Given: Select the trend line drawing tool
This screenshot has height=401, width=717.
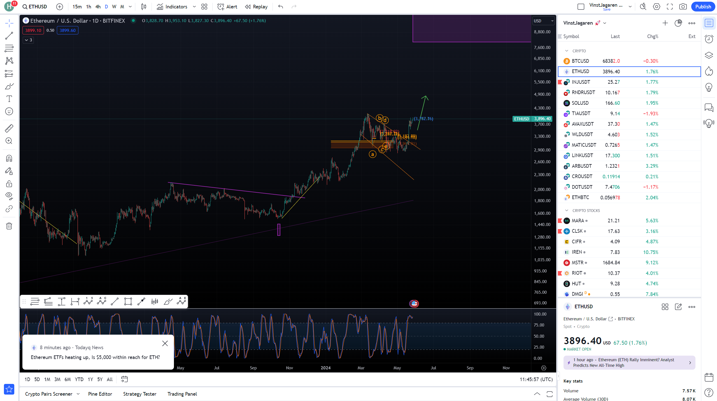Looking at the screenshot, I should (x=9, y=36).
